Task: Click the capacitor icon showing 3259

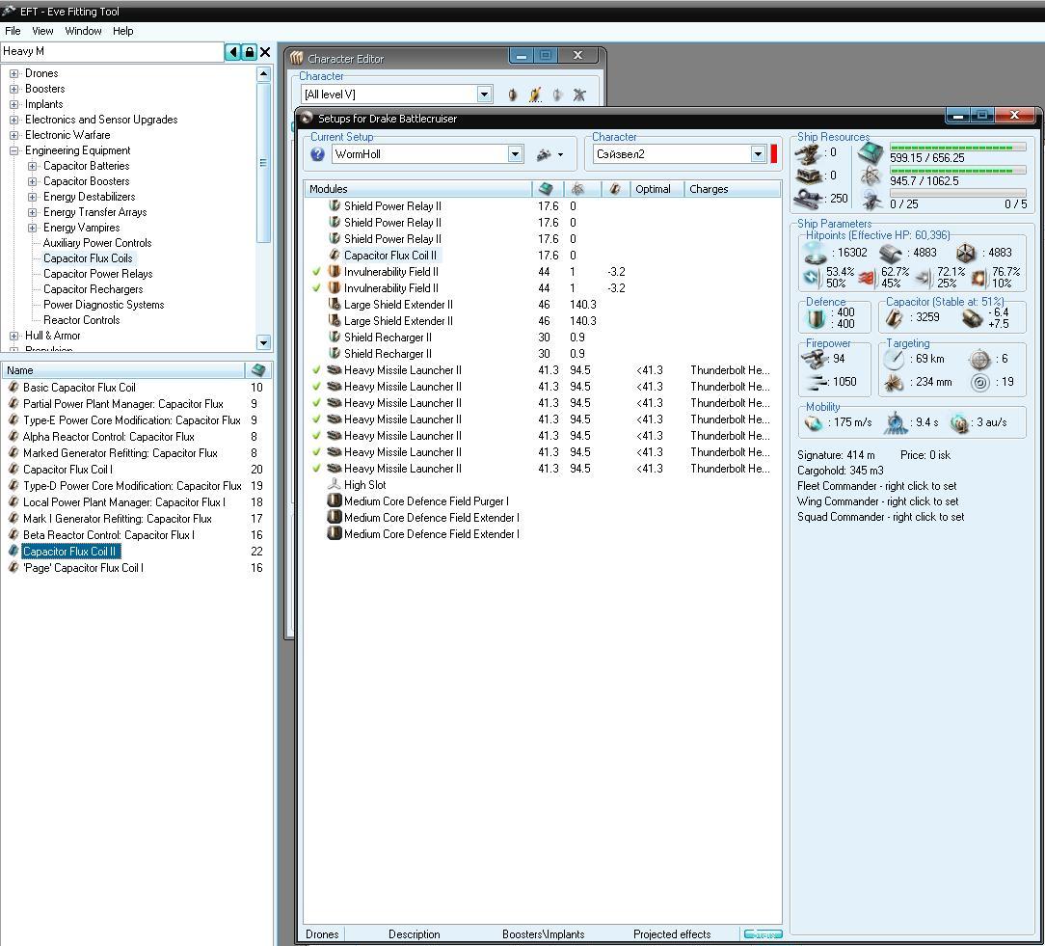Action: click(x=894, y=318)
